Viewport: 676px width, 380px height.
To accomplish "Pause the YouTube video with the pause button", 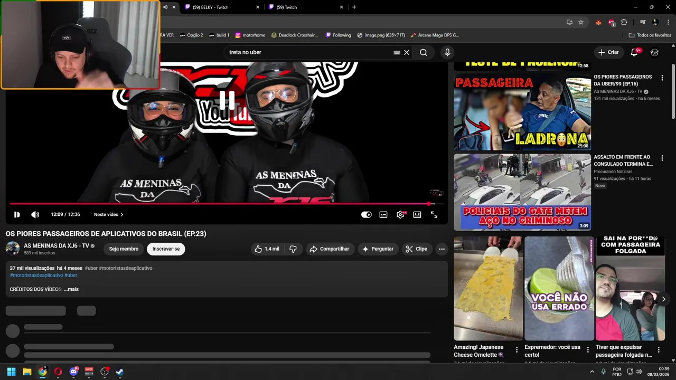I will pos(17,215).
